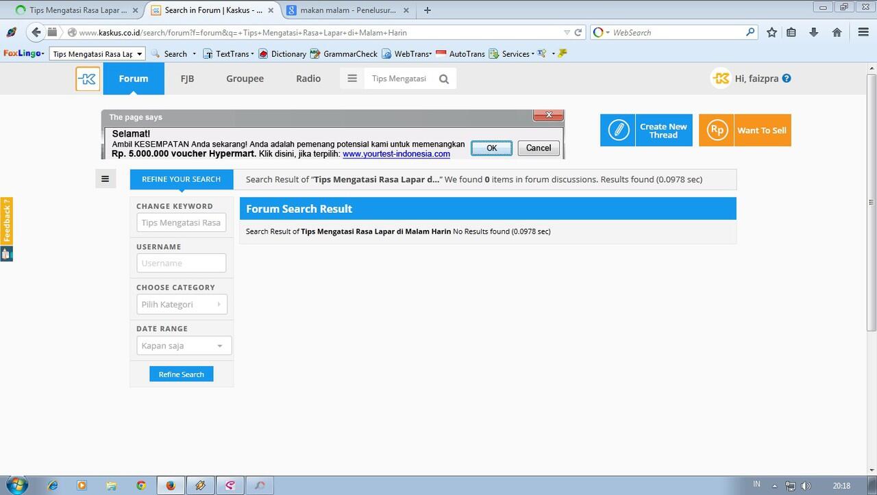
Task: Open the Kapan saja date range dropdown
Action: [x=184, y=346]
